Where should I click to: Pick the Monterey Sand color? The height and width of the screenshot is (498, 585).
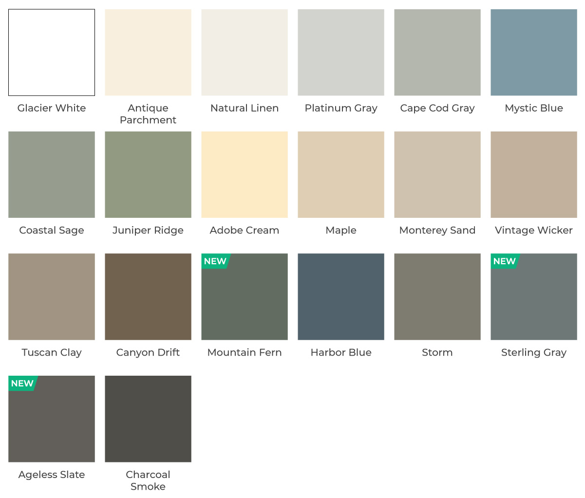click(437, 174)
